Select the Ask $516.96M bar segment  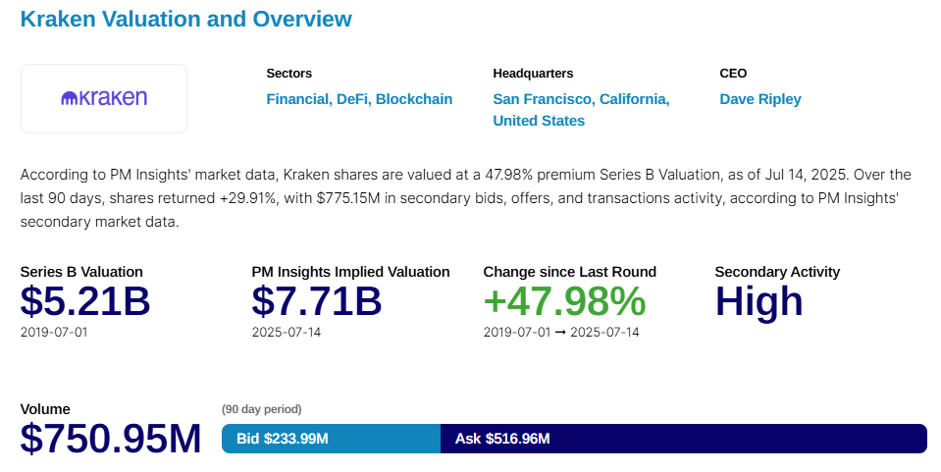tap(683, 439)
